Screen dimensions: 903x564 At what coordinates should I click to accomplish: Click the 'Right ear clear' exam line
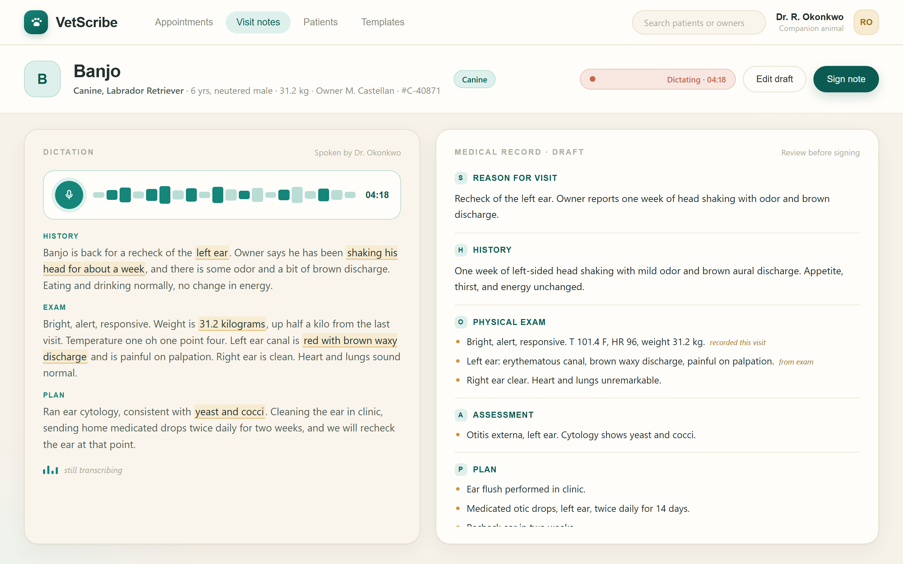tap(564, 380)
